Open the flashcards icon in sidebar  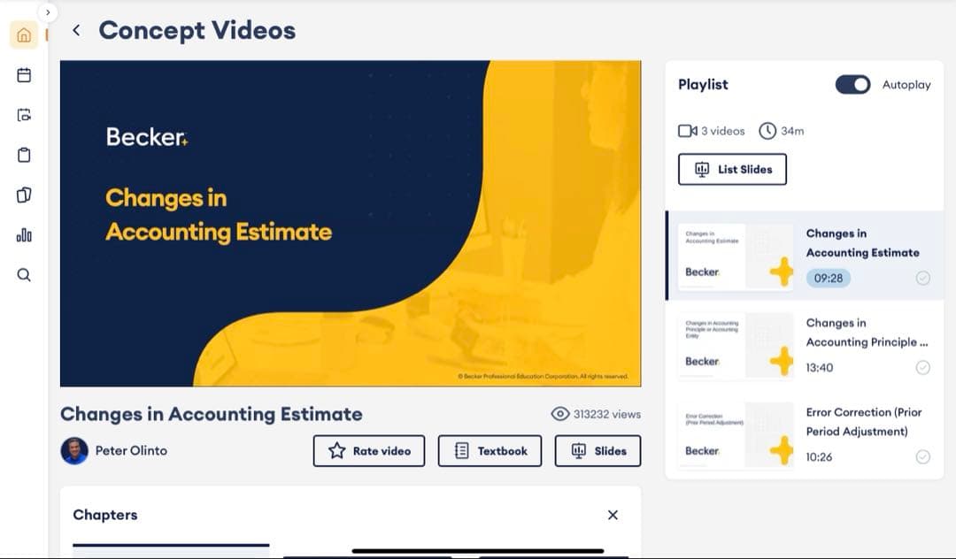[x=24, y=195]
